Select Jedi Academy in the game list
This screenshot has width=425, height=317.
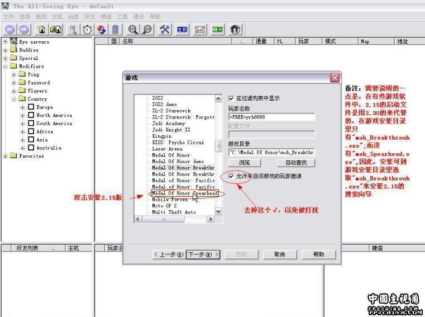pyautogui.click(x=168, y=124)
